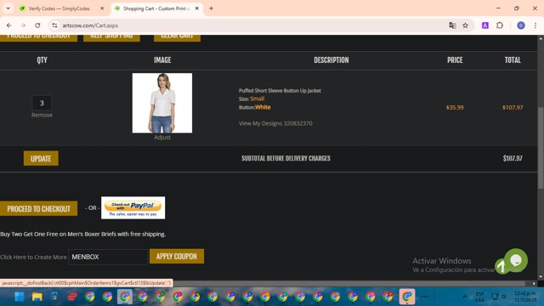Click the green scroll-to-top arrow
The image size is (544, 306).
(502, 266)
